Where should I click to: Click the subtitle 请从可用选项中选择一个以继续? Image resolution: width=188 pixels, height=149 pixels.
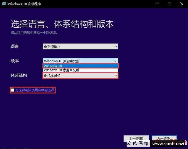pyautogui.click(x=34, y=33)
